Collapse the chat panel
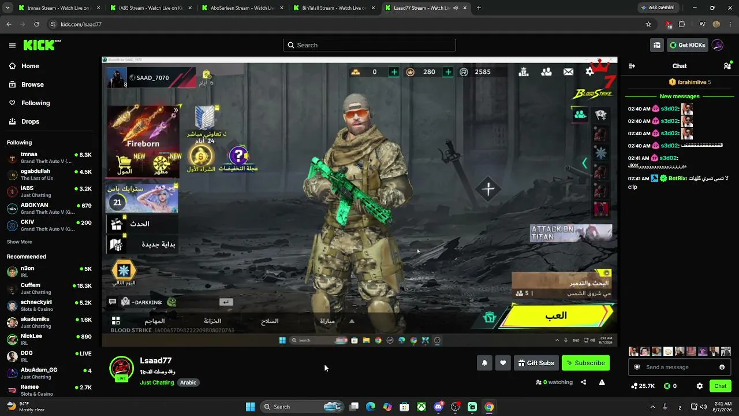Screen dimensions: 739x416 pyautogui.click(x=632, y=66)
